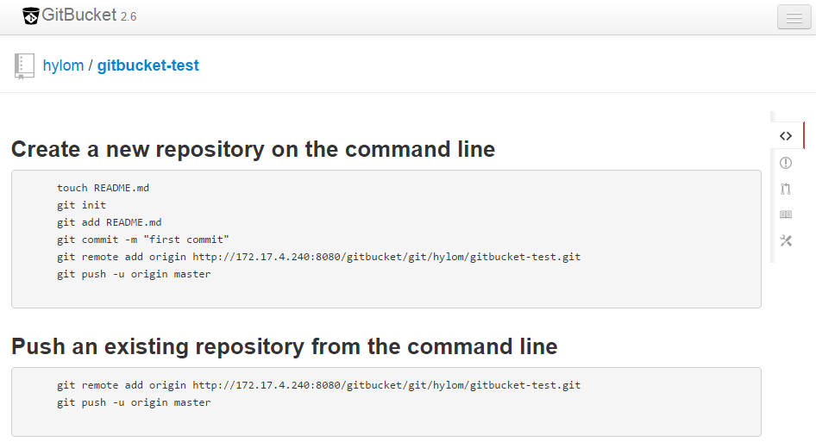Open the Wiki book icon in sidebar
816x442 pixels.
point(786,215)
